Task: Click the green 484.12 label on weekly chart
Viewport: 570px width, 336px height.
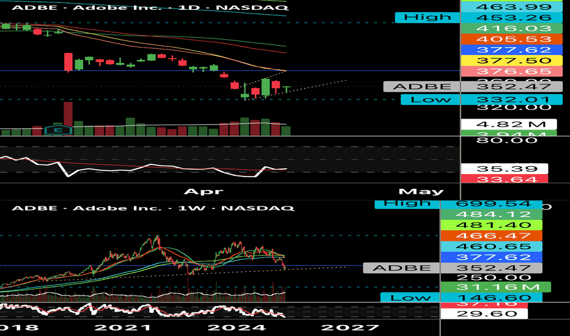Action: tap(491, 214)
